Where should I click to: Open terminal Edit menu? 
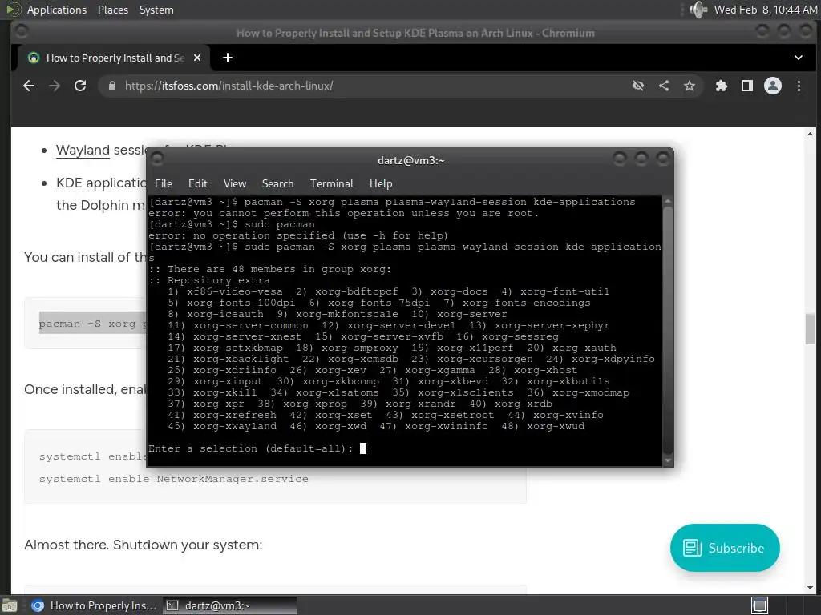[x=198, y=183]
